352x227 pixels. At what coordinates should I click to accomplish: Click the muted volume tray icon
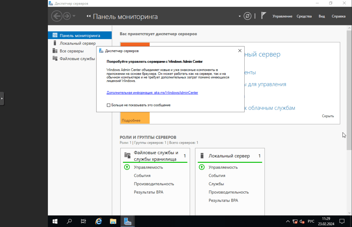click(x=302, y=221)
